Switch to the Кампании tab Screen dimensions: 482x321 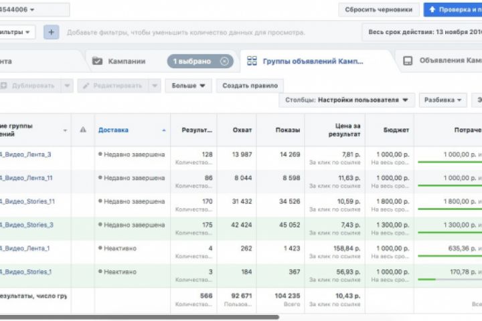click(127, 61)
